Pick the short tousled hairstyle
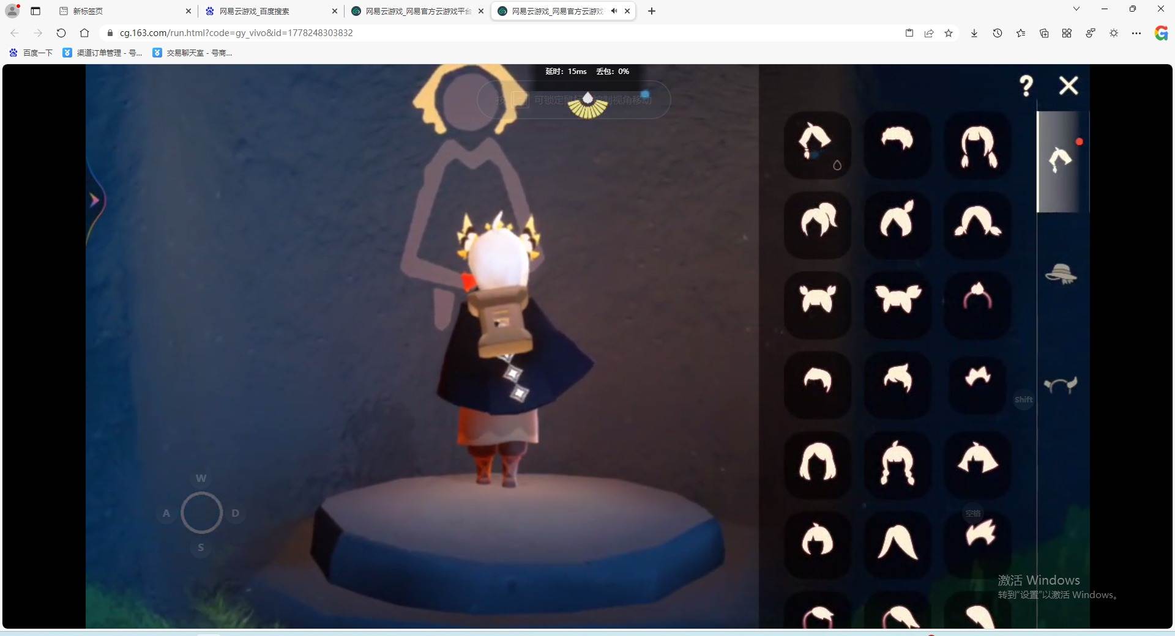The height and width of the screenshot is (636, 1175). [898, 145]
